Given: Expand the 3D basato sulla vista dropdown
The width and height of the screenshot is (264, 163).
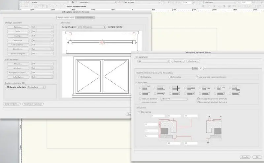Looking at the screenshot, I should (36, 87).
